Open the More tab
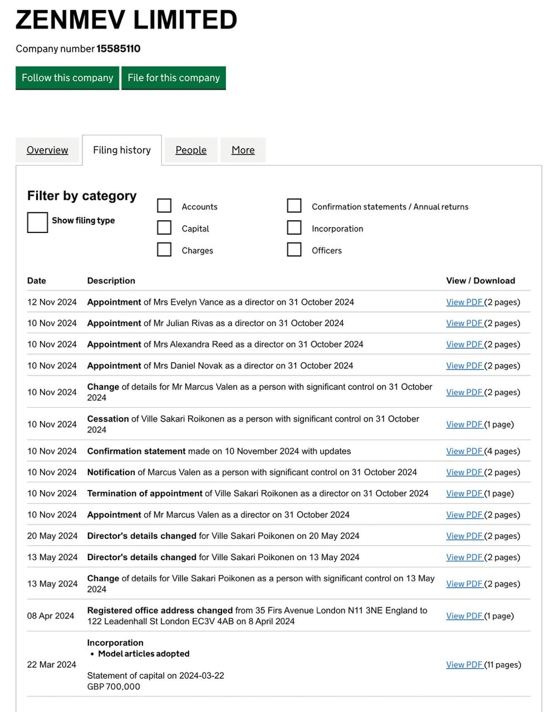The width and height of the screenshot is (560, 712). [x=243, y=150]
